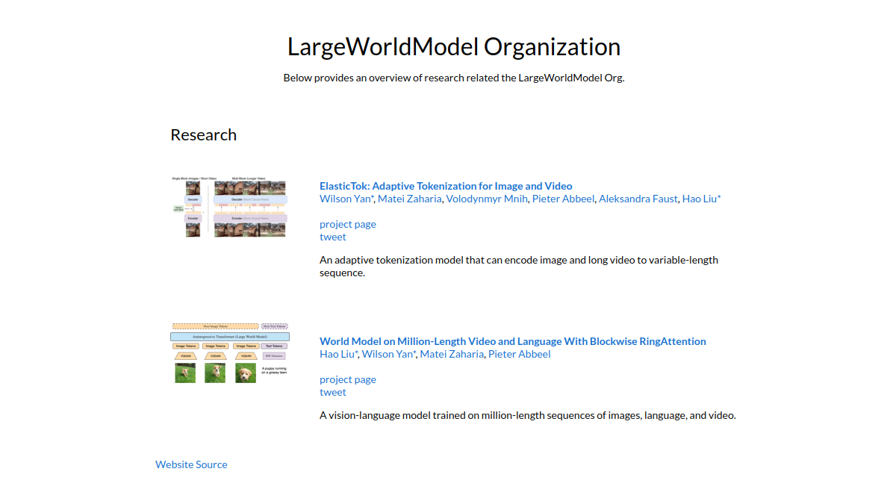
Task: Open the ElasticTok paper title link
Action: click(x=446, y=186)
